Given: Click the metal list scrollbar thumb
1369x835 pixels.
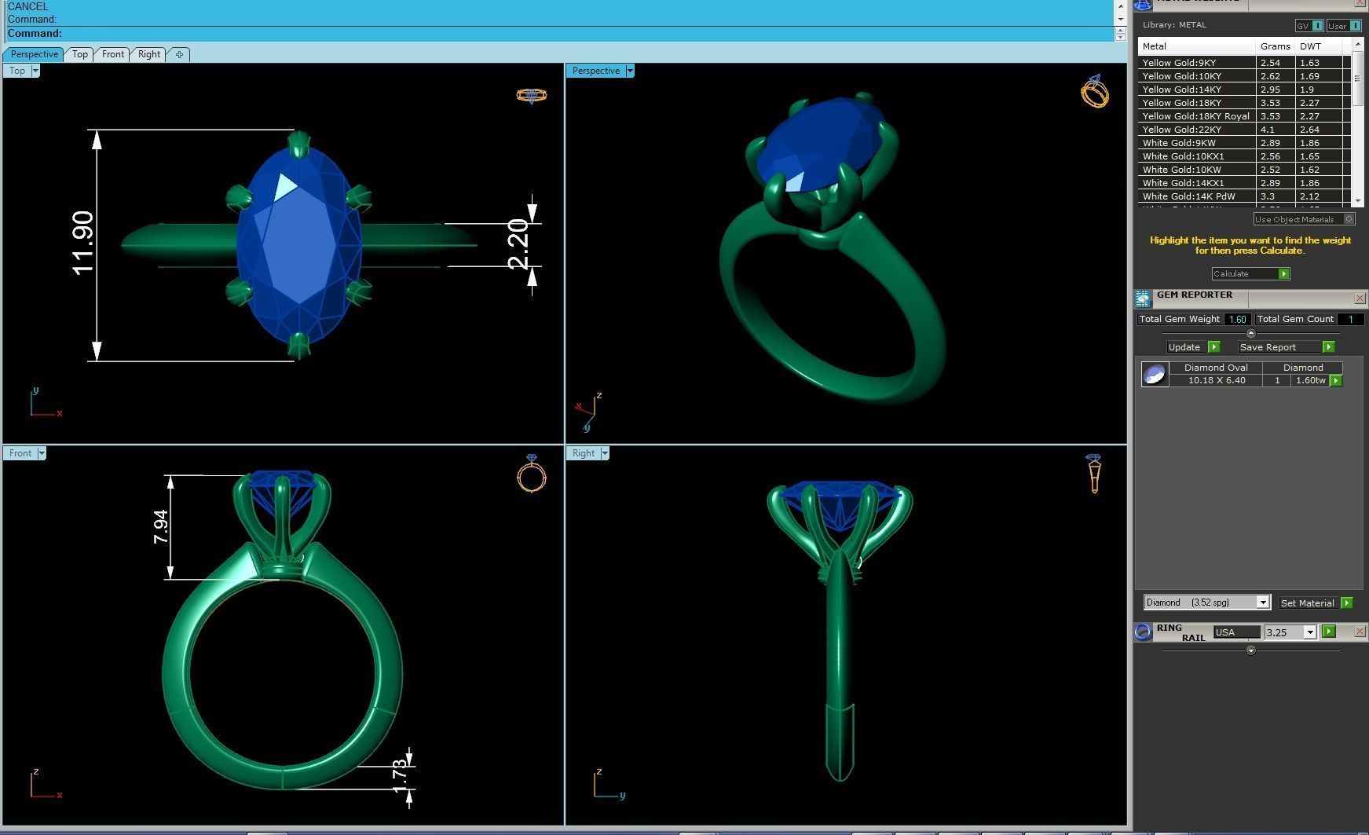Looking at the screenshot, I should (1357, 79).
